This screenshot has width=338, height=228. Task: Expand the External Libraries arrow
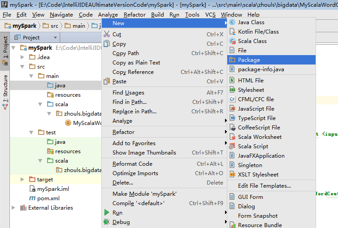pyautogui.click(x=13, y=207)
